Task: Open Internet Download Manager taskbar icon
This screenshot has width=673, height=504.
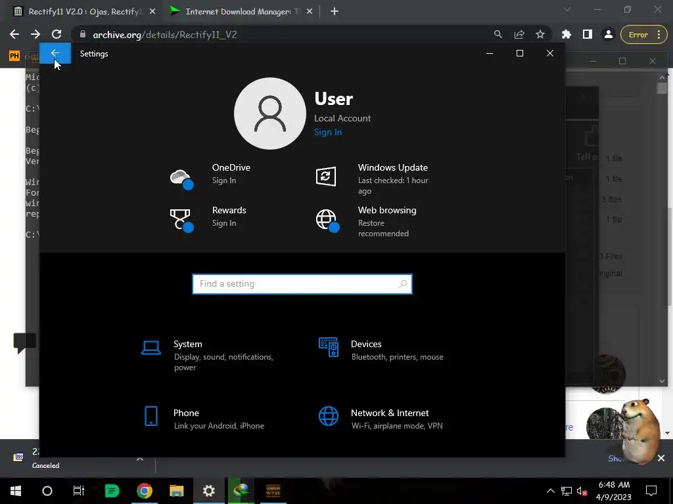Action: (x=241, y=491)
